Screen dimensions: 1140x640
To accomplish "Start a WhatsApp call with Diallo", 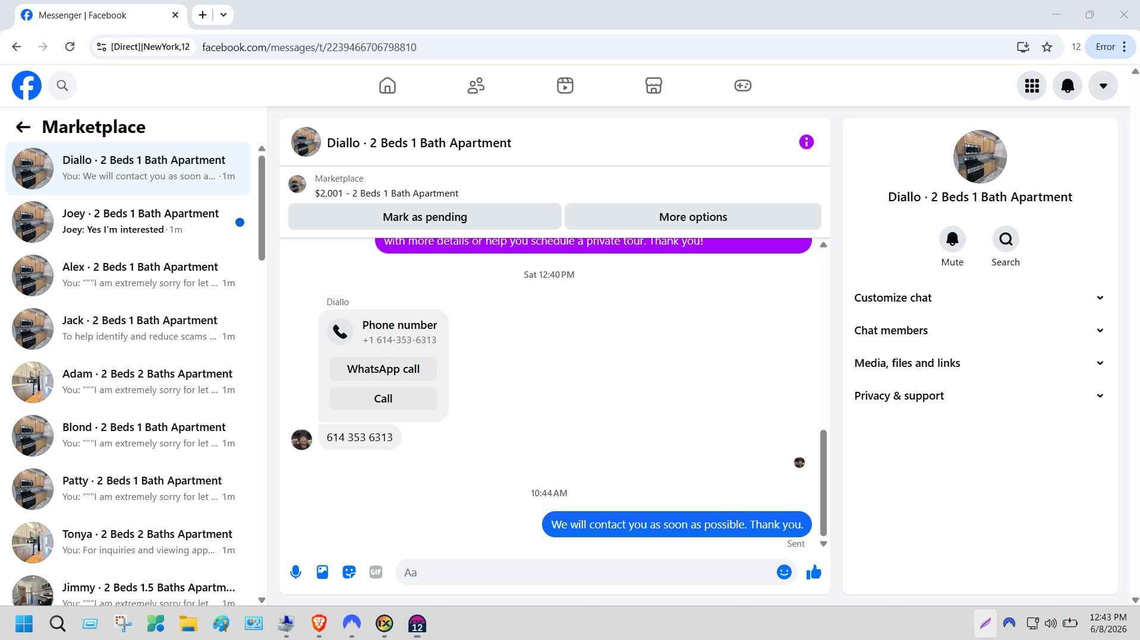I will pos(383,369).
